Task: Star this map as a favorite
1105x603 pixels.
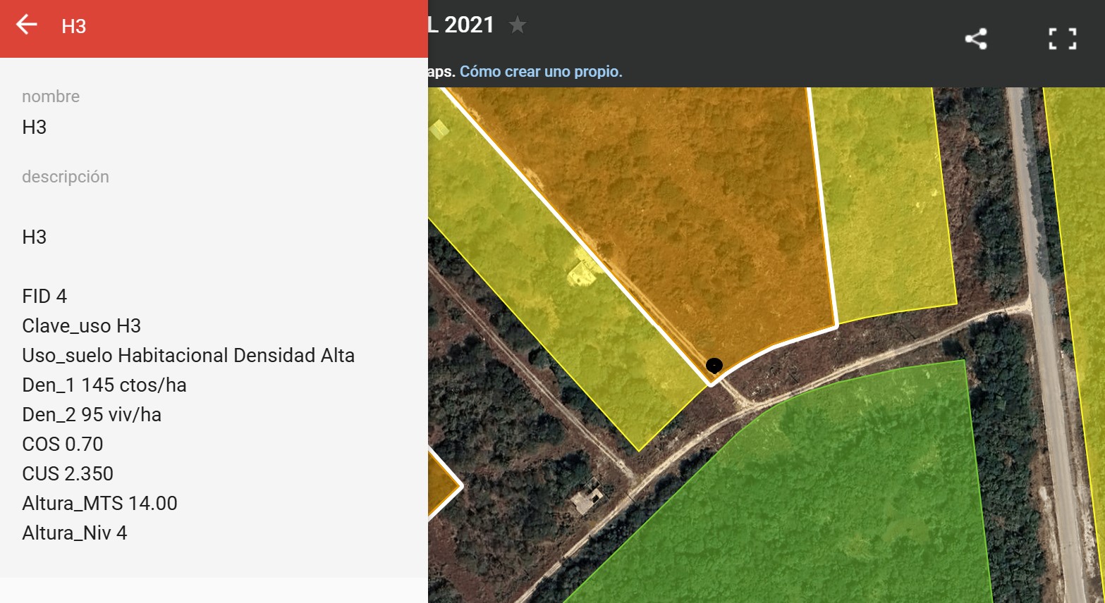Action: point(518,25)
